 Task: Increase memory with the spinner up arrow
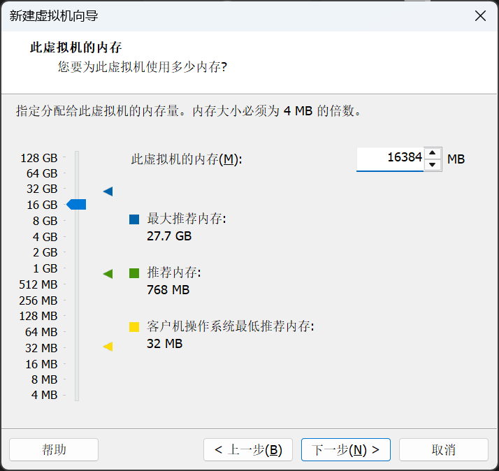[x=432, y=153]
